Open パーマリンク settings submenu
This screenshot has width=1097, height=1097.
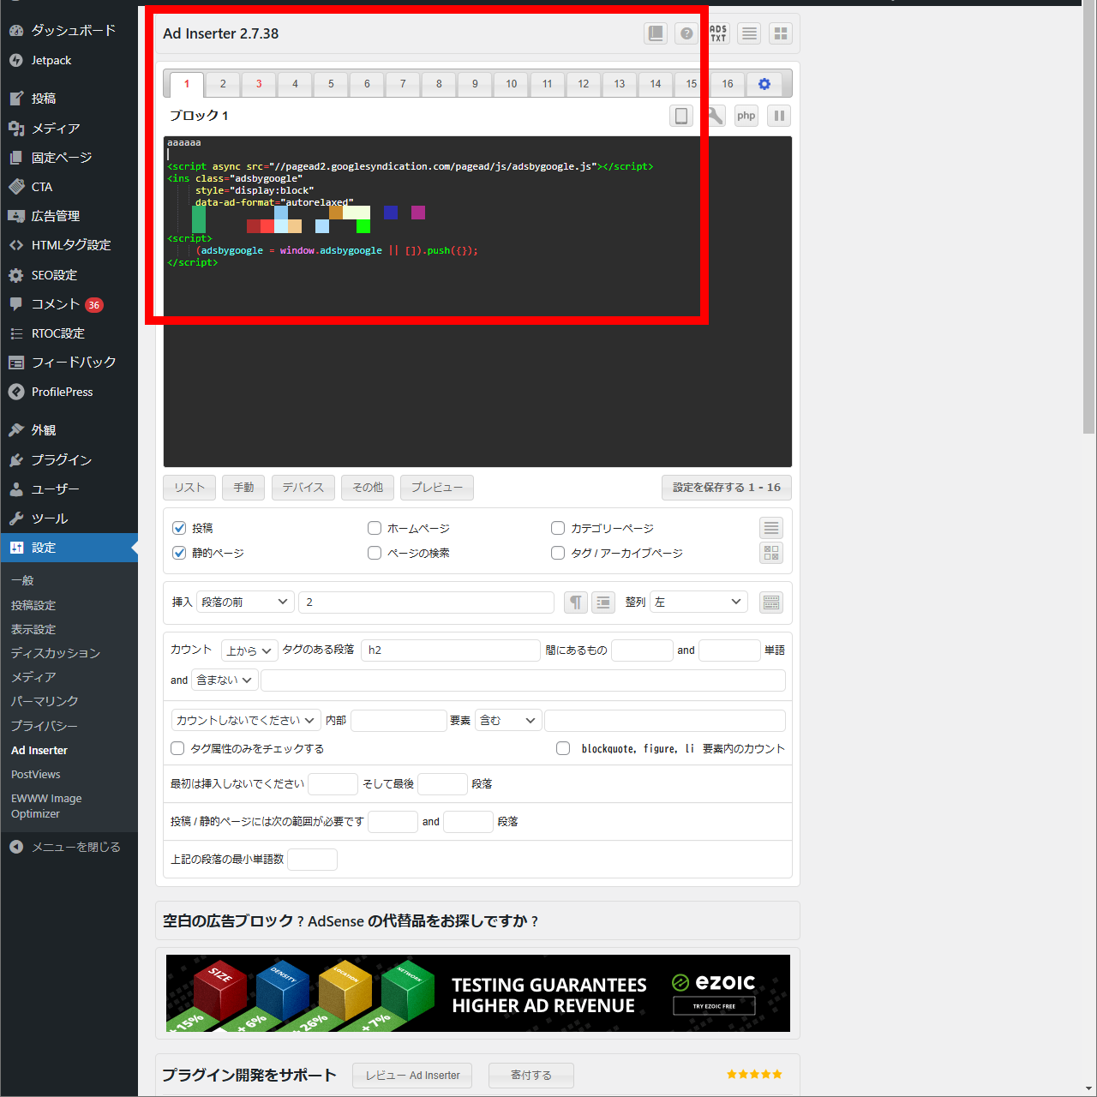tap(45, 701)
